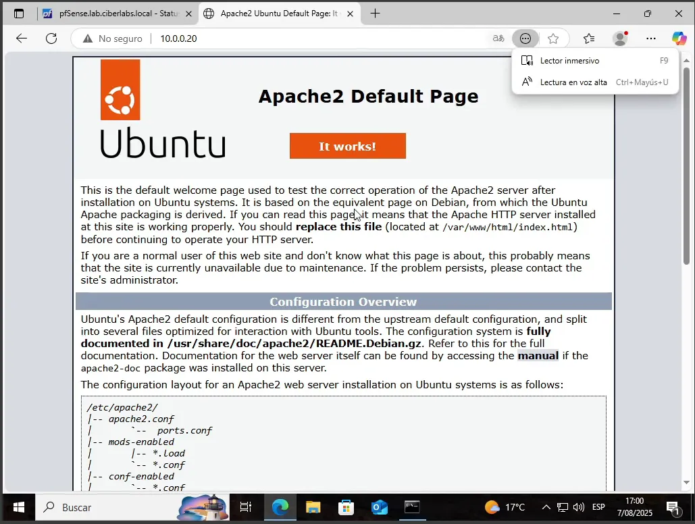
Task: Click the ports.conf line in the tree
Action: [x=184, y=430]
